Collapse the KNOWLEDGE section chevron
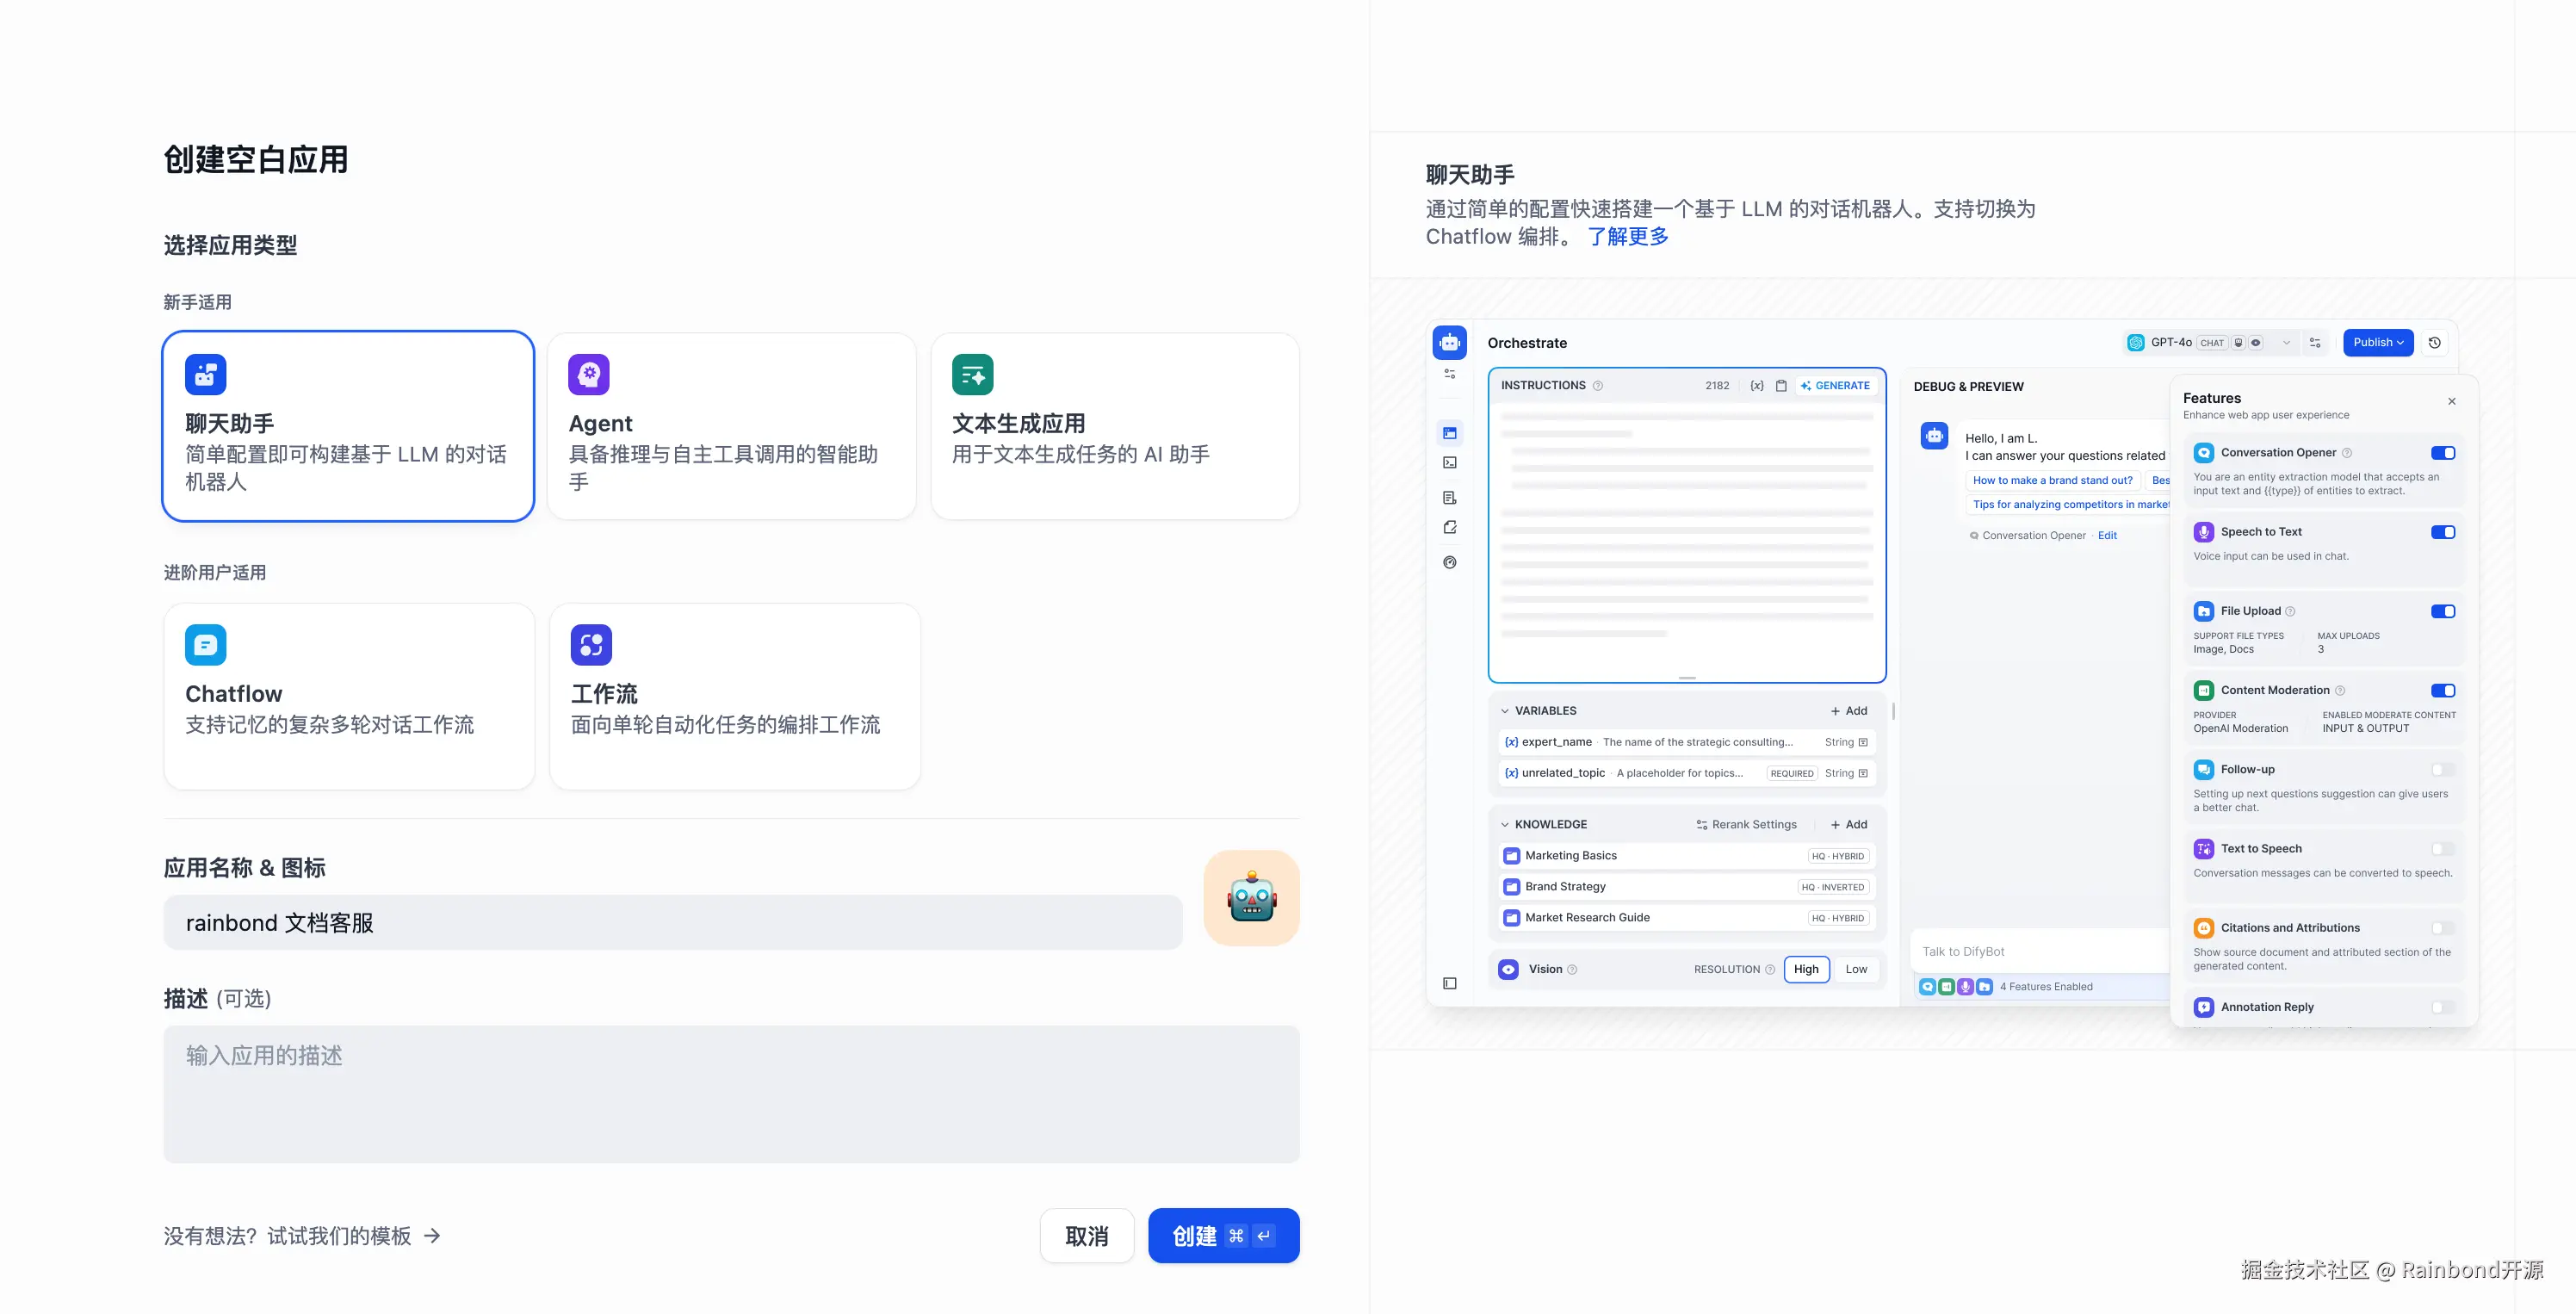 click(x=1504, y=825)
